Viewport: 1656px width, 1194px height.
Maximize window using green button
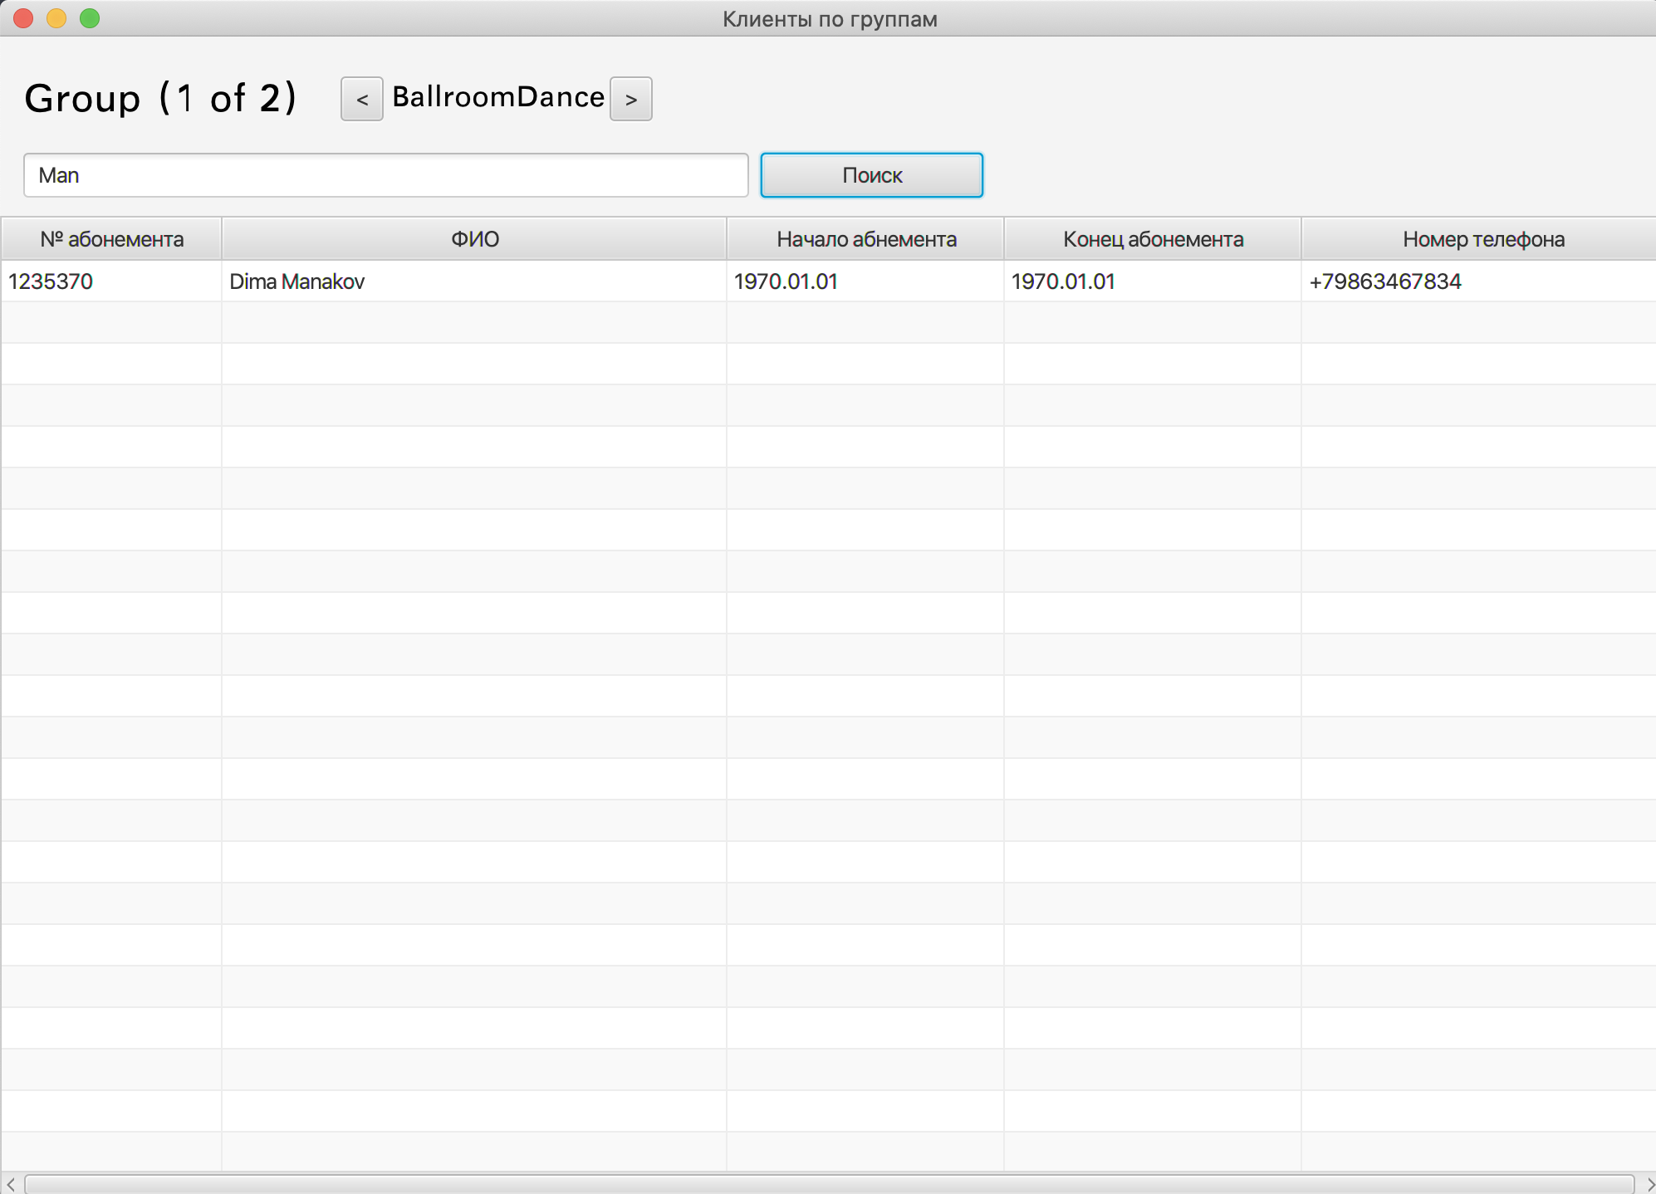pos(90,18)
